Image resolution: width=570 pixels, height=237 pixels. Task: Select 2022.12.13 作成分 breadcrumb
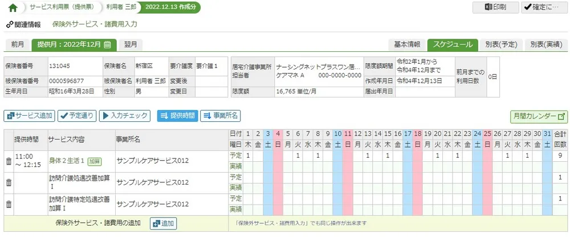[x=172, y=7]
